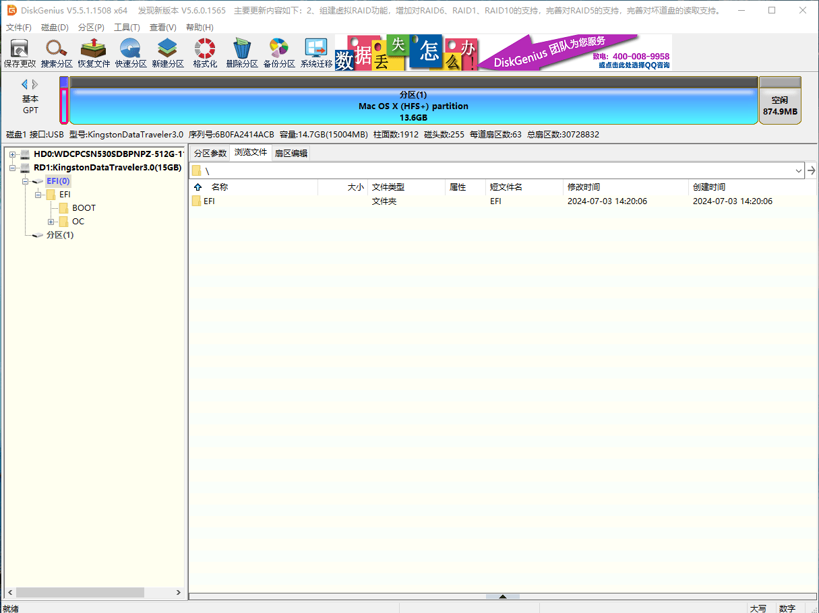Click the RD1 Kingston disk icon in tree
The image size is (819, 613).
pos(25,168)
